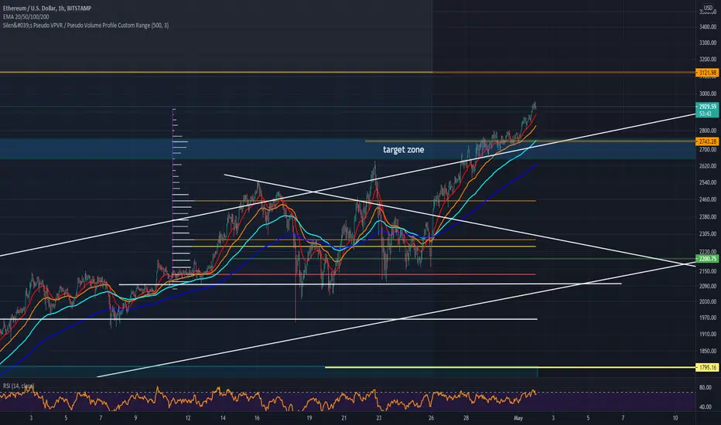Click 2460.00 on the price axis
Screen dimensions: 721x425
(708, 199)
